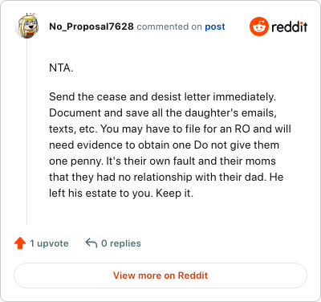Follow the blue "post" link
The image size is (321, 302).
215,27
